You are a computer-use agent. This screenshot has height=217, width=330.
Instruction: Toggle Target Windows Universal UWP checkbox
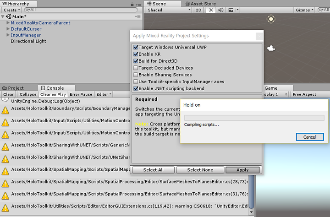[136, 47]
